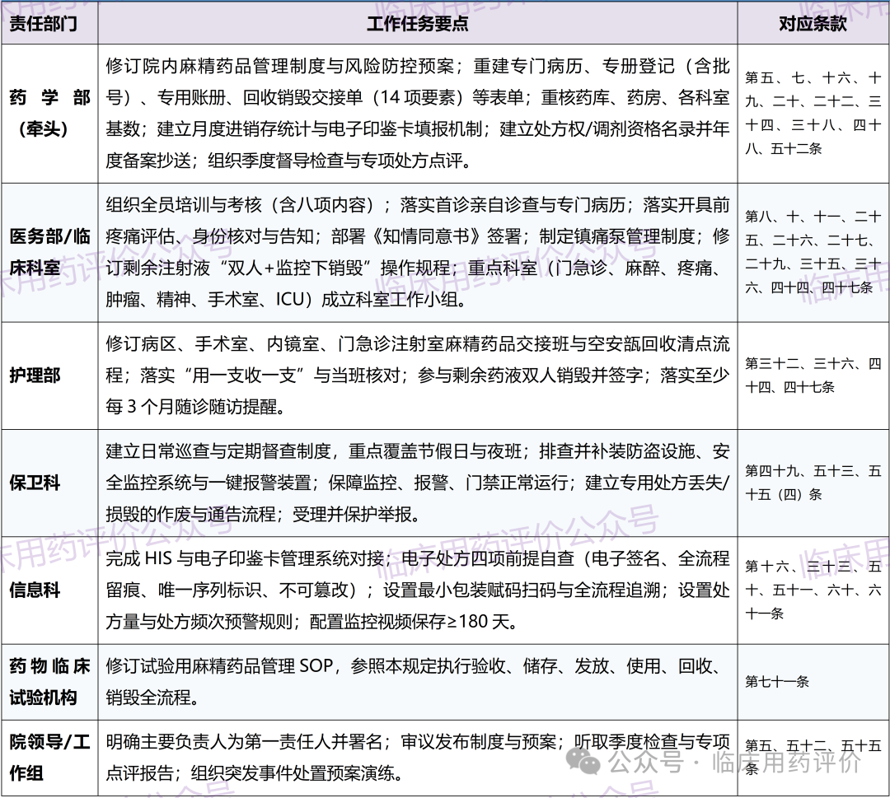Select the 药学部（牵头）department cell
Screen dimensions: 890x798
pos(49,114)
